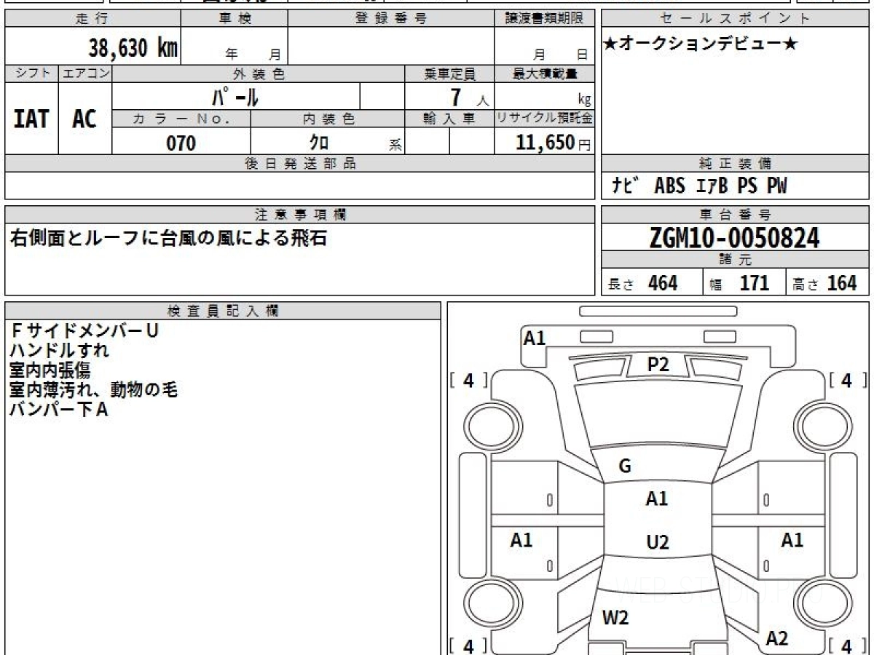The height and width of the screenshot is (655, 874).
Task: Click the kg unit in max load cell
Action: (x=584, y=100)
